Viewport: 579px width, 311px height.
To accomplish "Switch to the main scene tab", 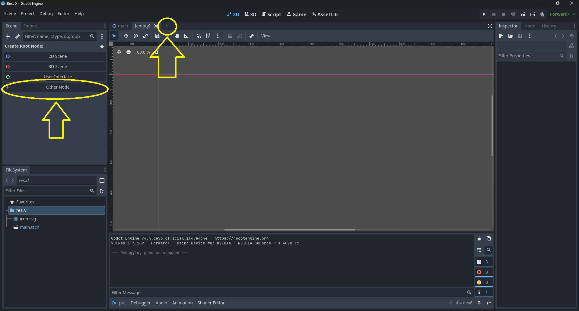I will (120, 26).
